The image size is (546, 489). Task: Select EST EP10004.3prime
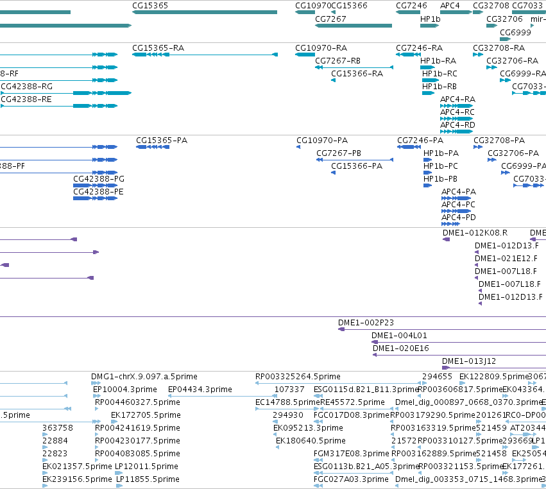(125, 390)
